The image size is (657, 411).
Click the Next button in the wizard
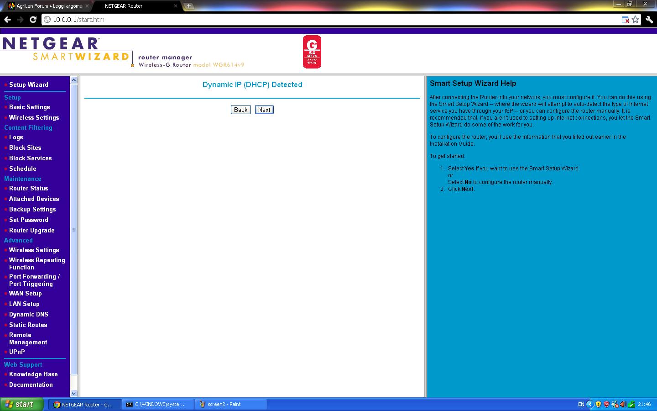pos(264,110)
